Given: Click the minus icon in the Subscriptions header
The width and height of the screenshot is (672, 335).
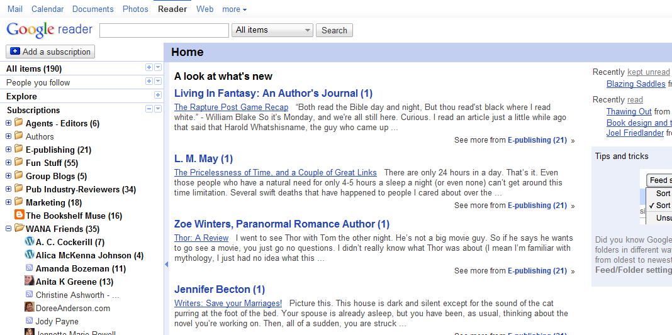Looking at the screenshot, I should tap(148, 109).
